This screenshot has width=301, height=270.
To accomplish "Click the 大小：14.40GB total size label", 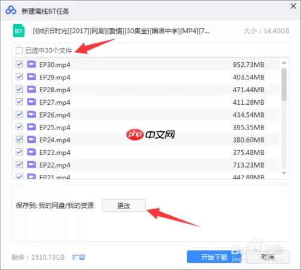I will (266, 31).
